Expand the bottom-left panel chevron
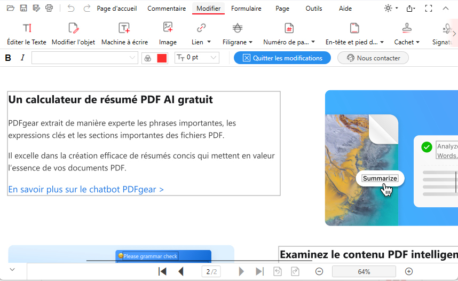This screenshot has height=281, width=458. pyautogui.click(x=12, y=270)
